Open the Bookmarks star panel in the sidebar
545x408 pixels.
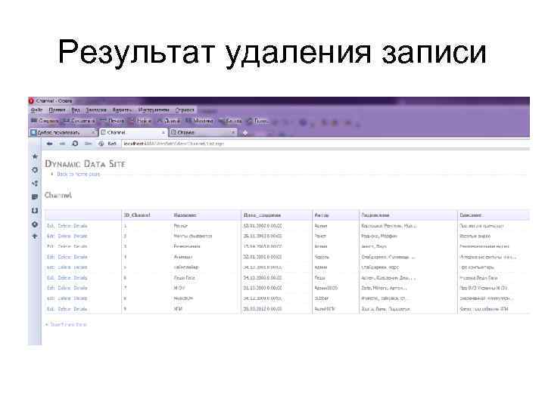coord(35,156)
